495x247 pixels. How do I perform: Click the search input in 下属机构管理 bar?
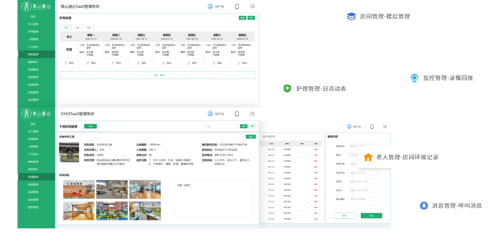pyautogui.click(x=221, y=126)
